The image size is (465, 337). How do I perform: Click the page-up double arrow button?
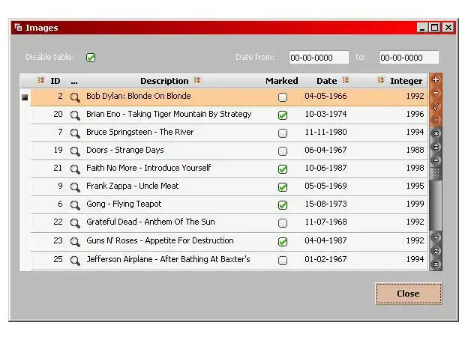pos(436,147)
